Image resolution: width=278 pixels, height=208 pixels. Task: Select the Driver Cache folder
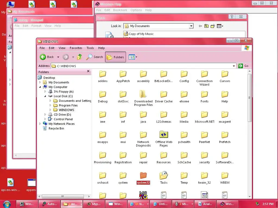coord(164,97)
